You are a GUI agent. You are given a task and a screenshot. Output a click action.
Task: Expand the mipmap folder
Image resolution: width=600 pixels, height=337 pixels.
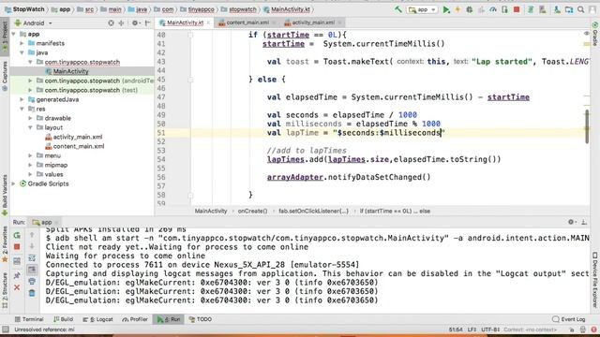coord(31,165)
